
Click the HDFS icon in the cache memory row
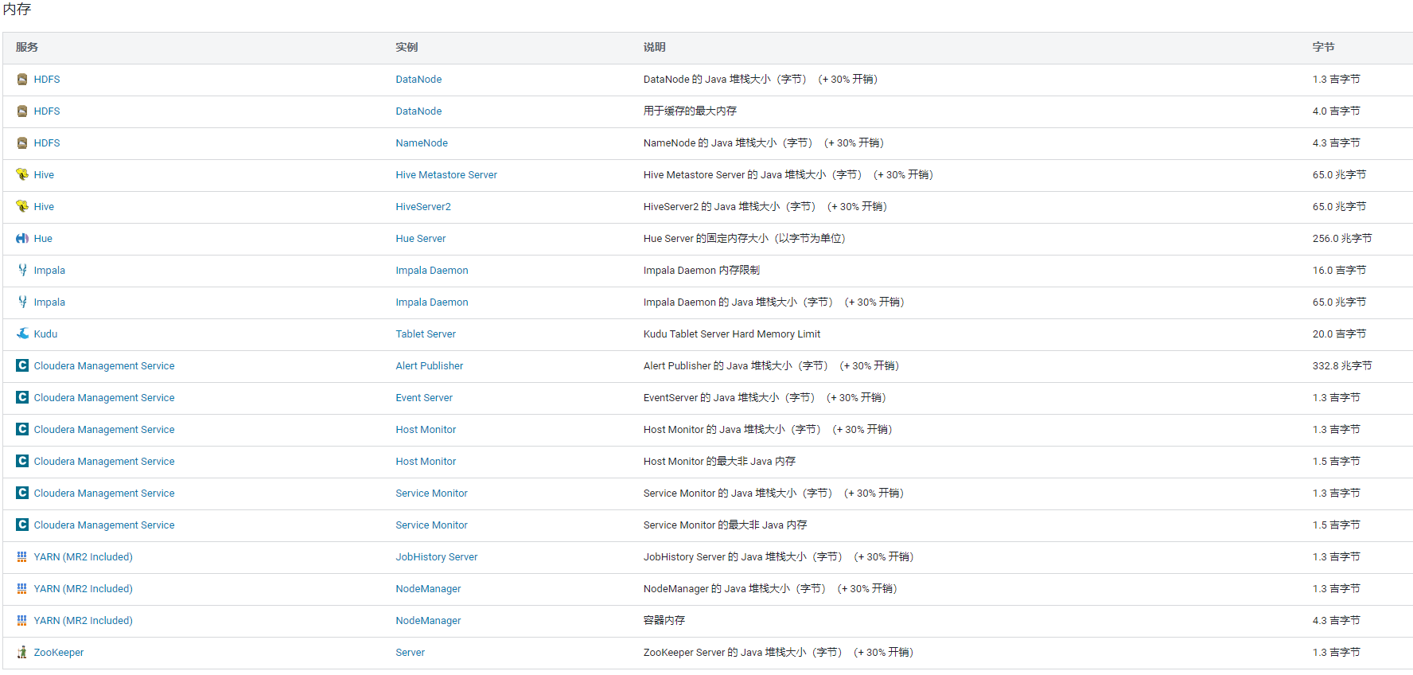coord(22,111)
